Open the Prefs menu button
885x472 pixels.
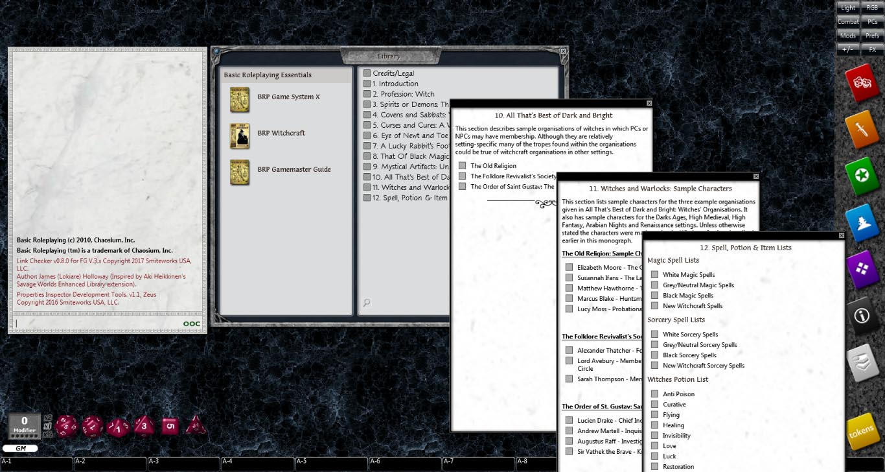tap(873, 35)
